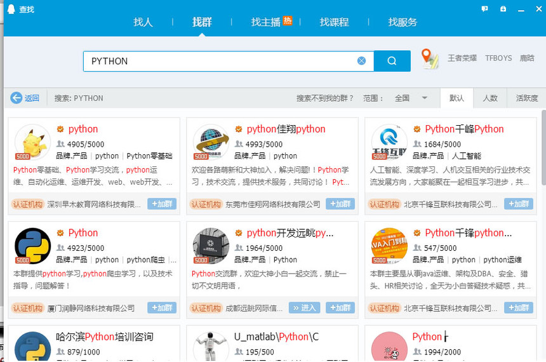Viewport: 546px width, 362px height.
Task: Switch to the 找群 tab
Action: 202,22
